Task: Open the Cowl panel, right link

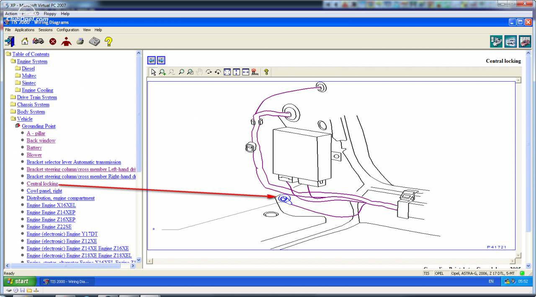Action: pyautogui.click(x=44, y=191)
